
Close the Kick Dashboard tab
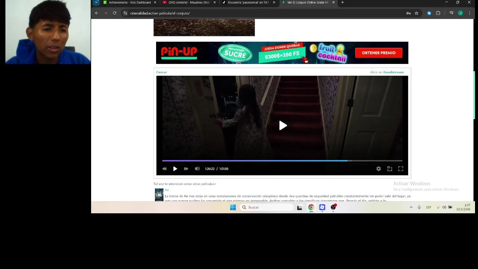(x=155, y=2)
